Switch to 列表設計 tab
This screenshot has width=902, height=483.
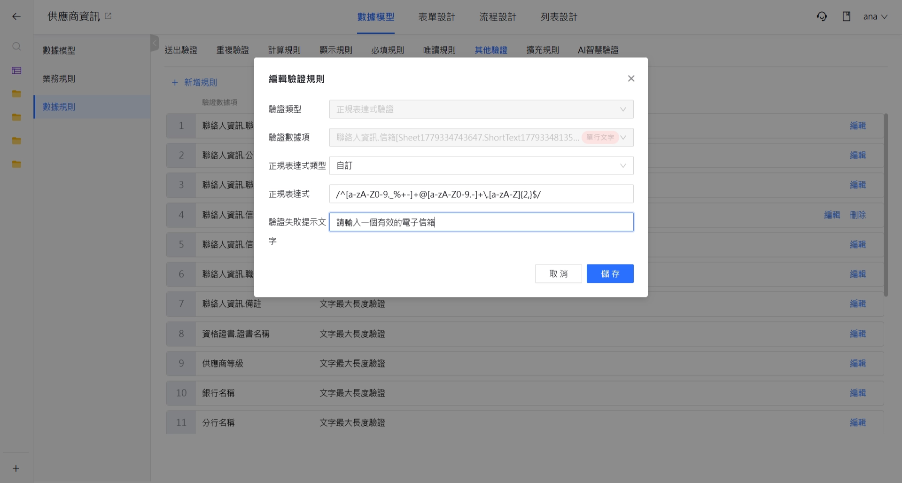559,17
